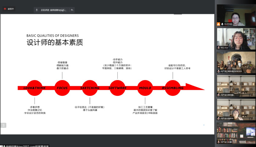
Task: Select the third participant's game-avatar video tile
Action: 236,62
